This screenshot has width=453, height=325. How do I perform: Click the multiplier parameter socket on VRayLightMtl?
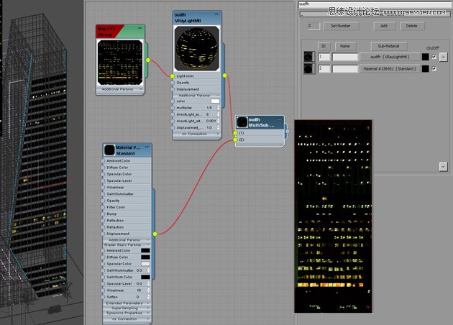point(173,108)
